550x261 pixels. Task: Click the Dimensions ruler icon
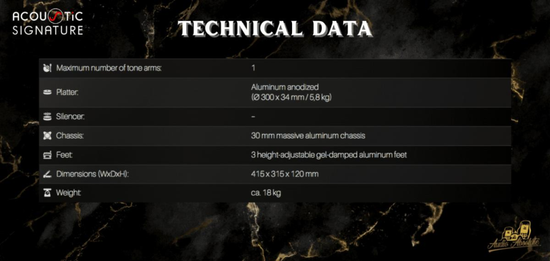[47, 174]
